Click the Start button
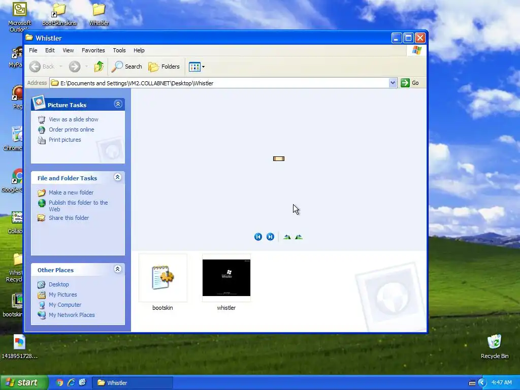 24,383
